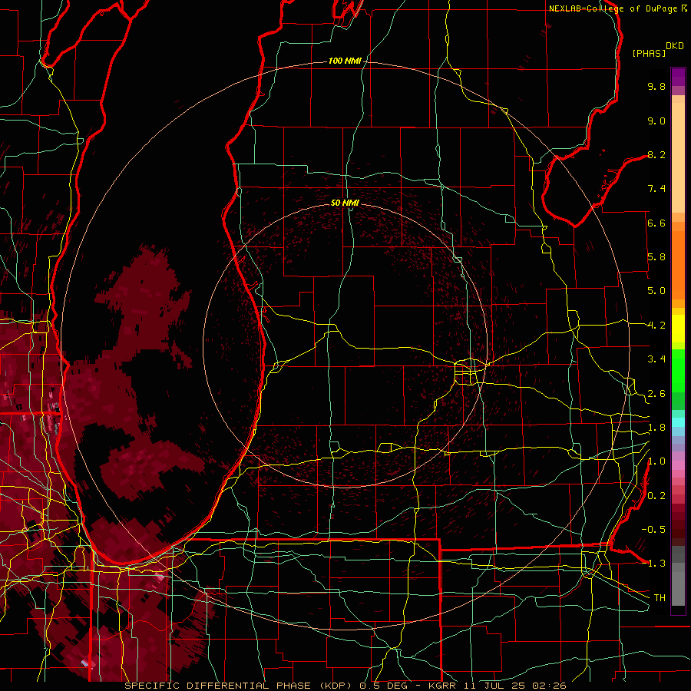Pick the purple band atop the color bar

click(x=678, y=78)
